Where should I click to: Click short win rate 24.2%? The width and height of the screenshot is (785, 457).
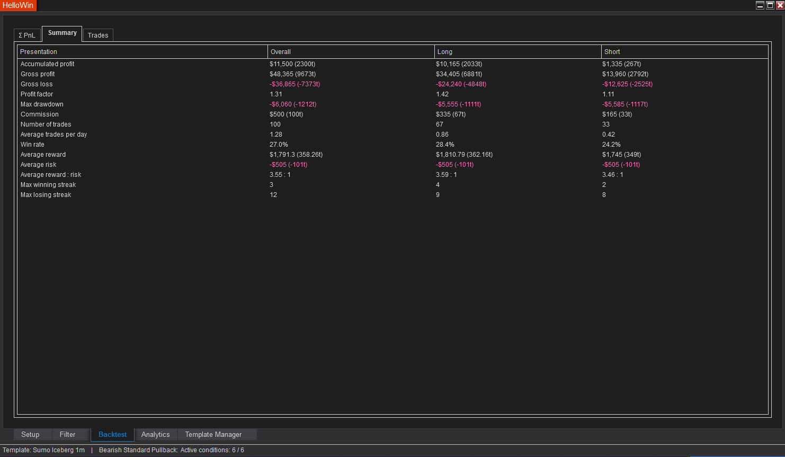(612, 145)
